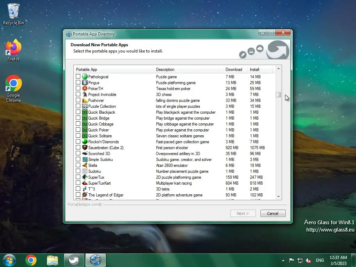Click the PokerTH chip icon
The width and height of the screenshot is (356, 267).
click(85, 89)
